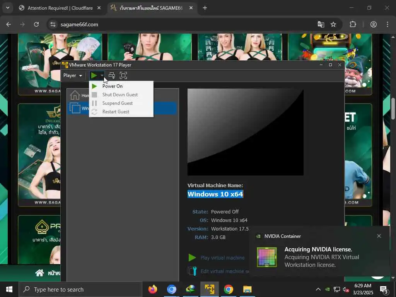Viewport: 396px width, 297px height.
Task: Open Edit virtual machine settings link
Action: pos(225,271)
